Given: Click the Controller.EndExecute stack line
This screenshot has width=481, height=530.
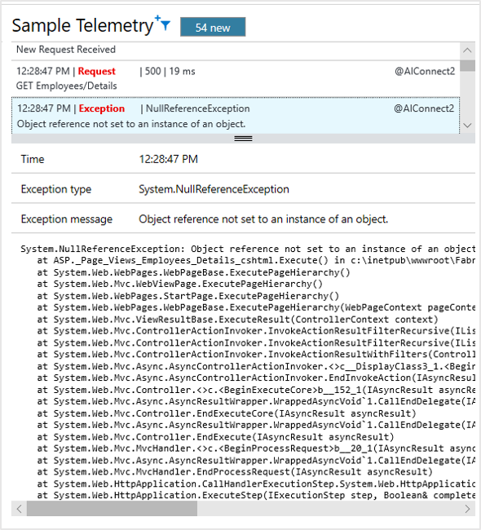Looking at the screenshot, I should coord(215,437).
